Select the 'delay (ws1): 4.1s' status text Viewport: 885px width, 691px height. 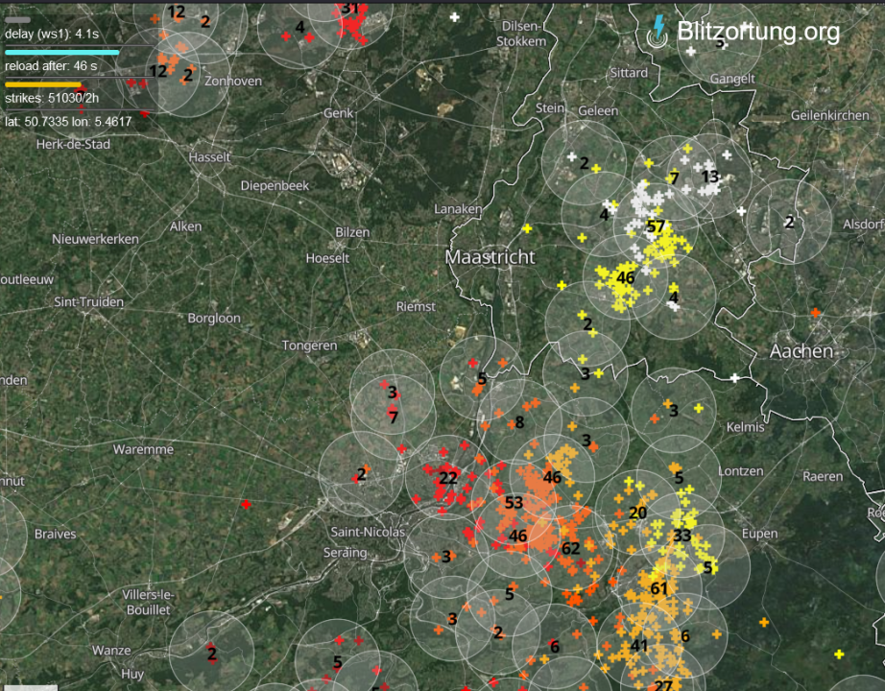[x=52, y=34]
